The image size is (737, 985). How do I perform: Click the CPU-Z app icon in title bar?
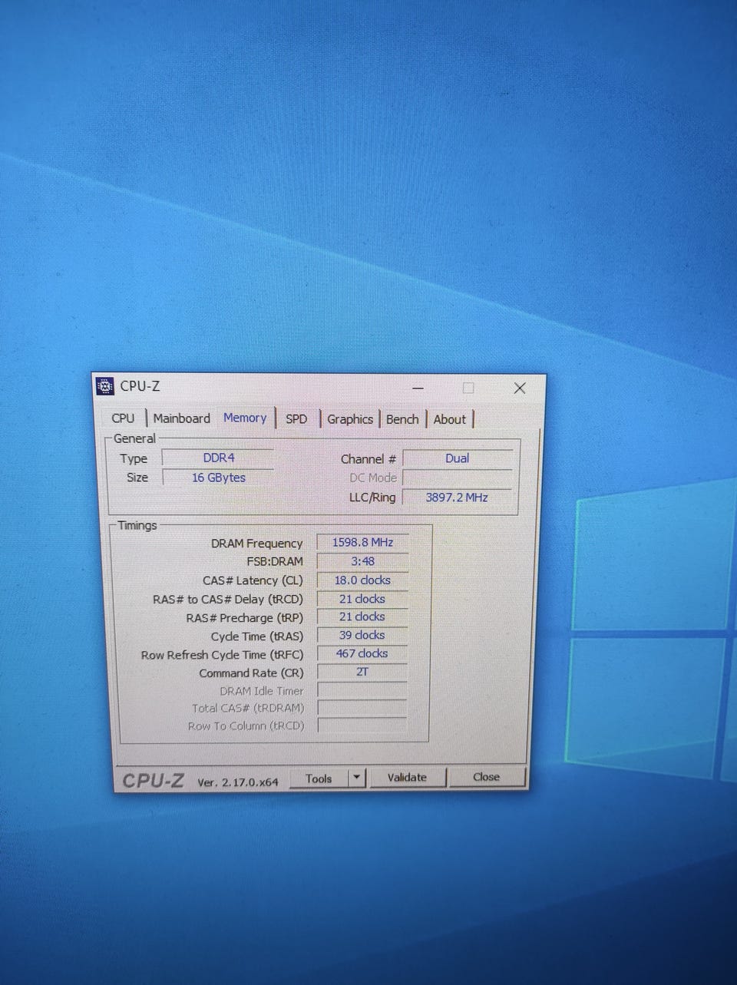pos(105,386)
